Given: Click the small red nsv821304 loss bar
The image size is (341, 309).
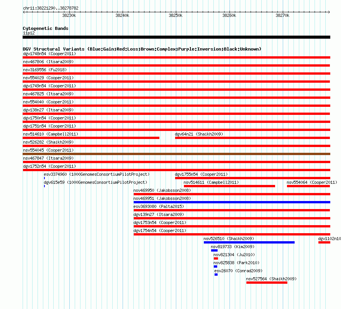Looking at the screenshot, I should (216, 258).
